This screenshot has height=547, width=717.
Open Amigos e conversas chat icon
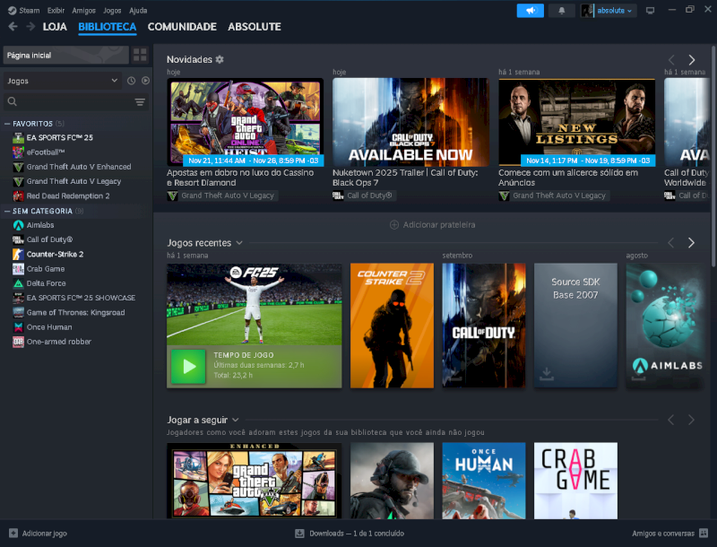[704, 534]
